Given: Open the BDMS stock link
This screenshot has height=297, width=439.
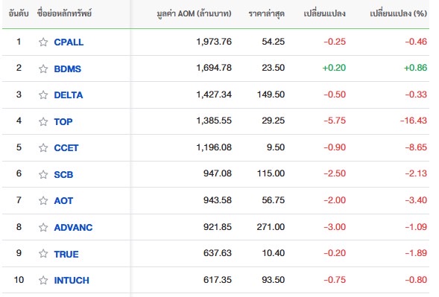Looking at the screenshot, I should pos(68,68).
